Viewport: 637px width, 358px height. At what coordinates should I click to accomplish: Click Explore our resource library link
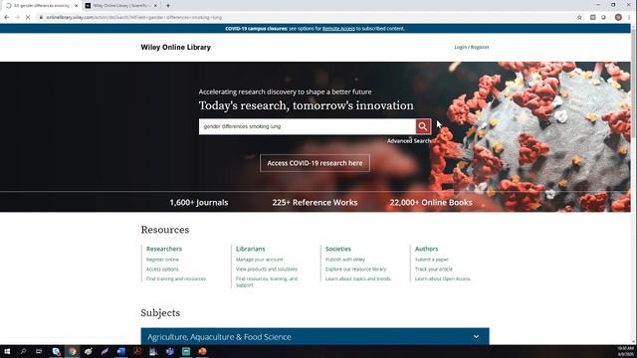click(x=356, y=269)
